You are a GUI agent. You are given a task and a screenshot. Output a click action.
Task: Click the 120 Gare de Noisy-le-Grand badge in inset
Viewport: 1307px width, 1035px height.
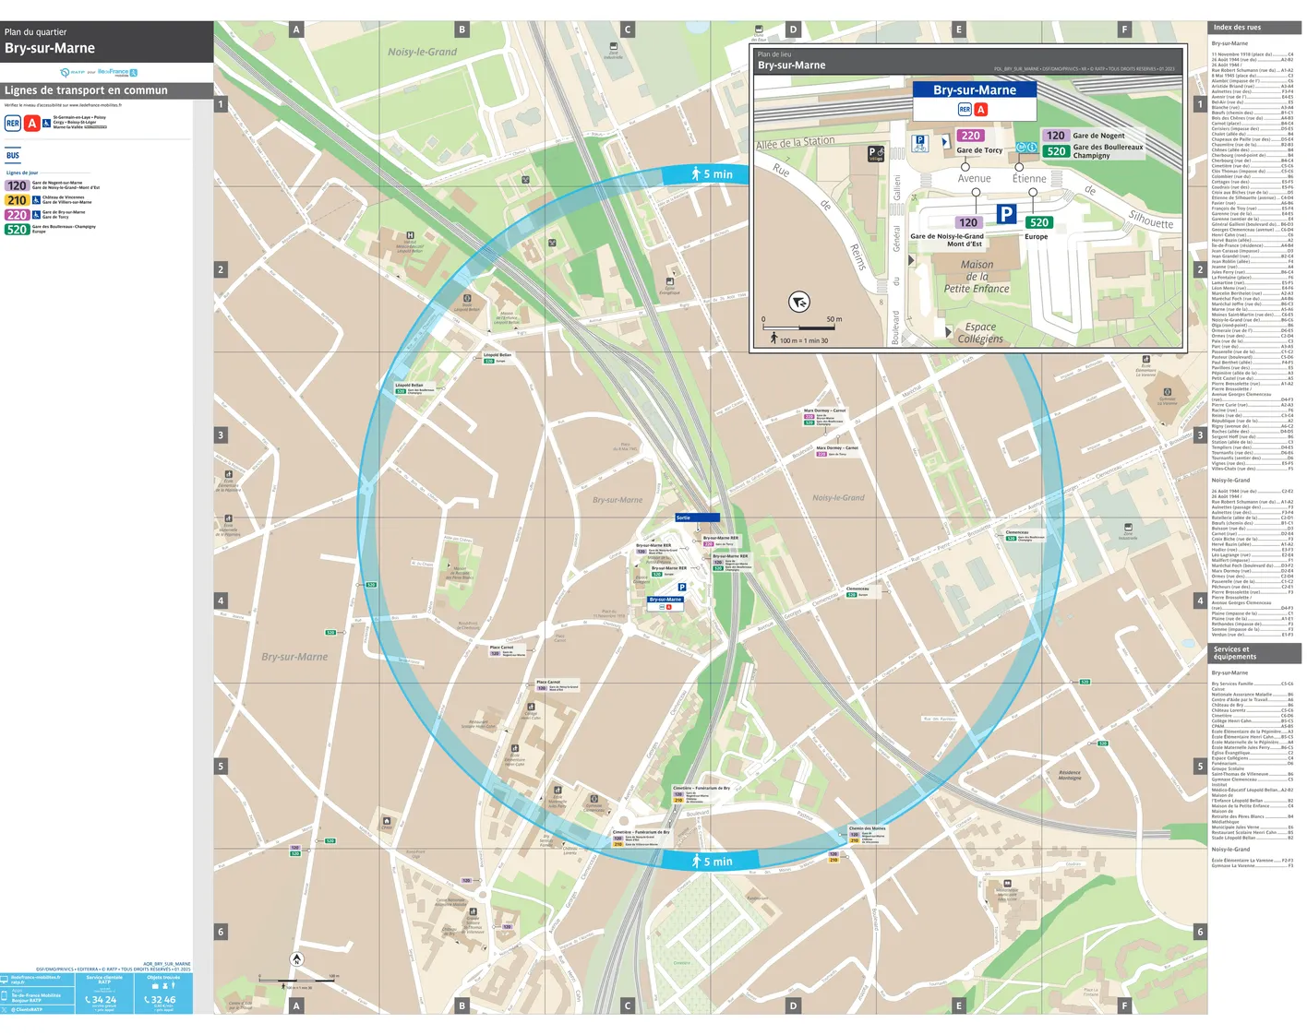(968, 222)
